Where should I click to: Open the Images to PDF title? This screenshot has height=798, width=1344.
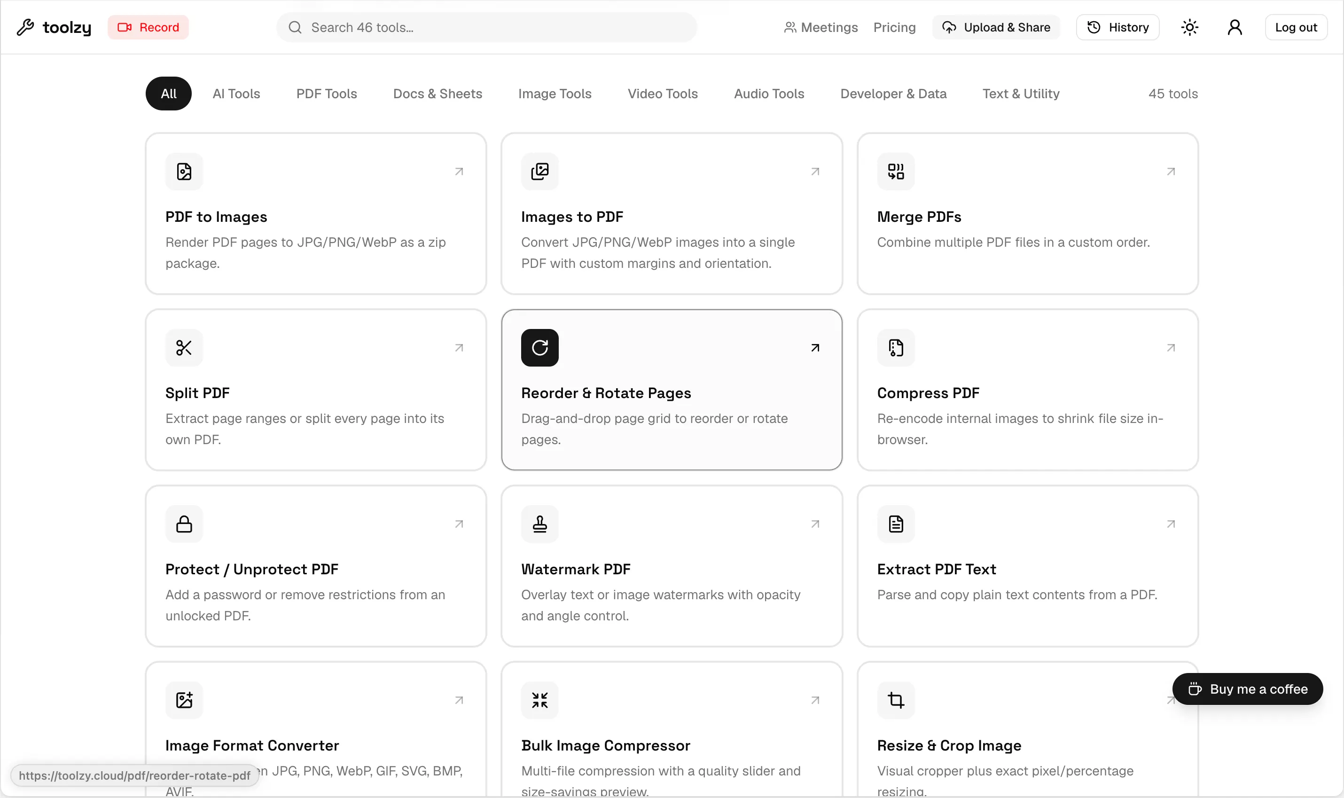click(x=572, y=217)
